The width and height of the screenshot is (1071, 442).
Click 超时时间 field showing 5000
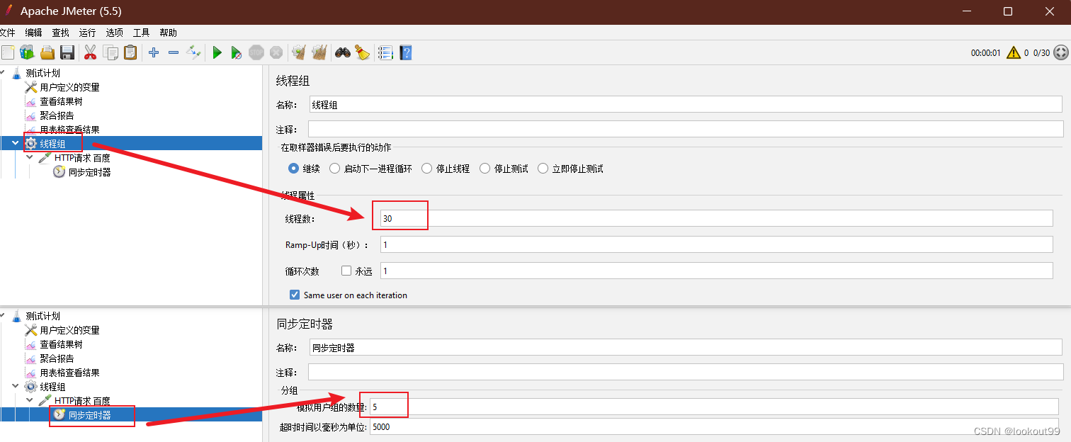[x=714, y=427]
